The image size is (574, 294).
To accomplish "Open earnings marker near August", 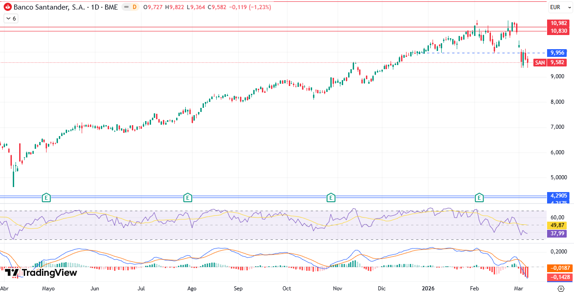I will click(187, 198).
